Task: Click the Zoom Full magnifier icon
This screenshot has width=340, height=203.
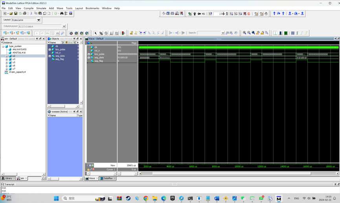Action: [x=253, y=33]
